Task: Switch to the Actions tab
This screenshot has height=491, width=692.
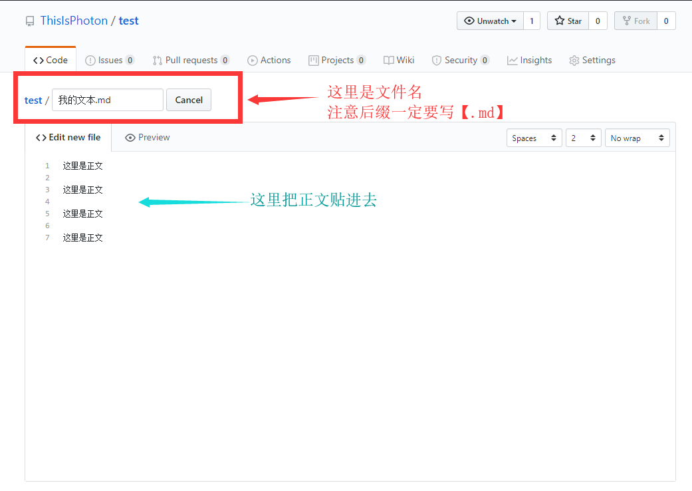Action: (x=269, y=60)
